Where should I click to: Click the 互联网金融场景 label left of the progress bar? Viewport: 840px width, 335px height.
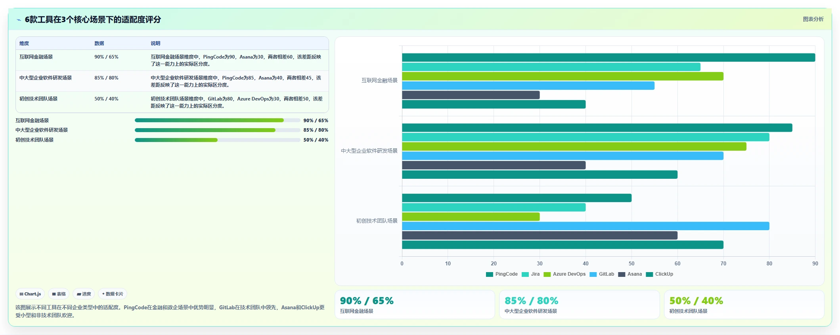32,121
